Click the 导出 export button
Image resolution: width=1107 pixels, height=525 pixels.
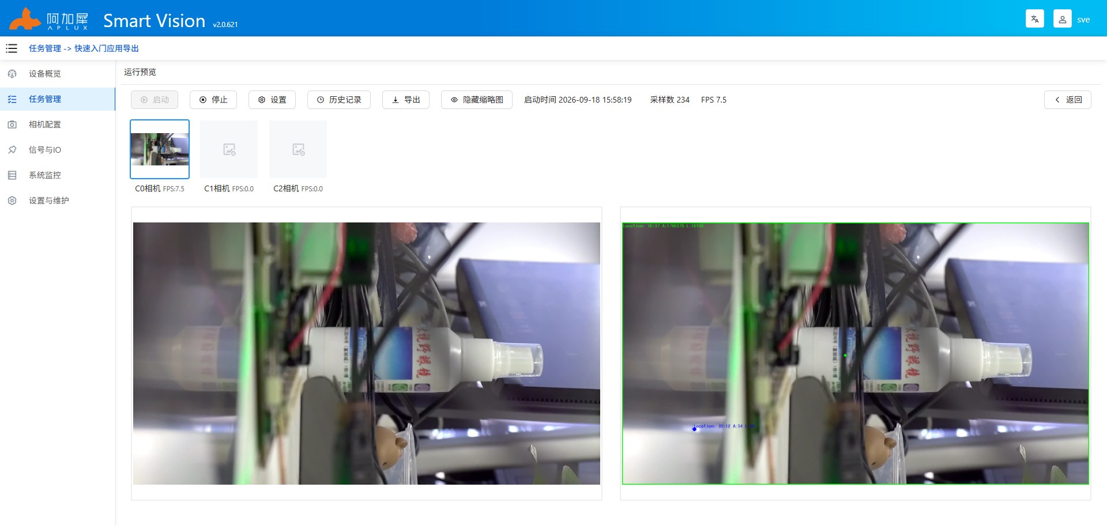pos(406,100)
